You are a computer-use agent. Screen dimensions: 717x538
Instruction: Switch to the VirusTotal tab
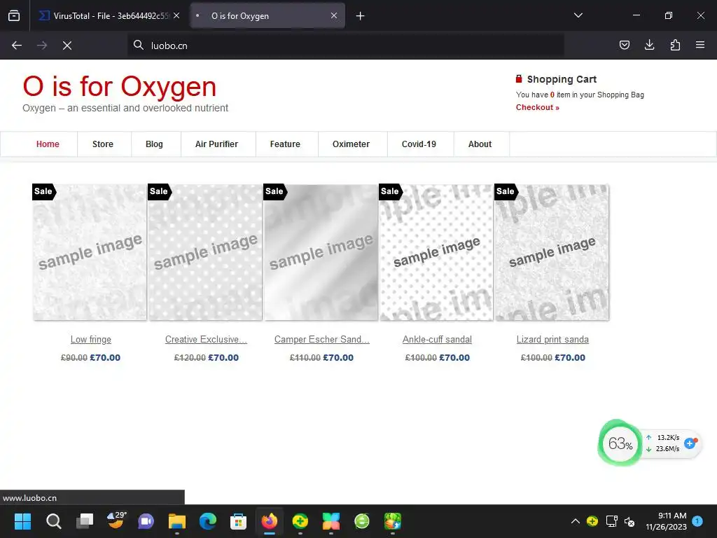point(109,15)
